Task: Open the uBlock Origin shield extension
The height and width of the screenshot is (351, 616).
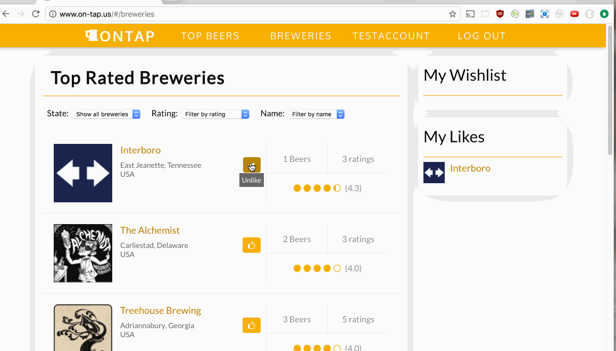Action: (500, 14)
